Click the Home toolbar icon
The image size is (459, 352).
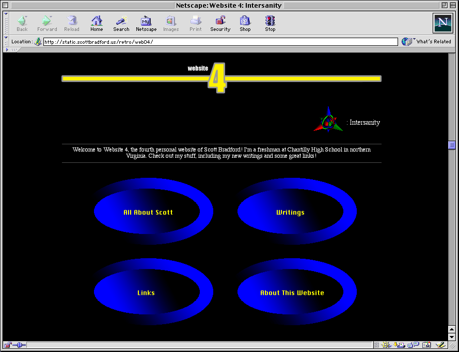pyautogui.click(x=97, y=23)
